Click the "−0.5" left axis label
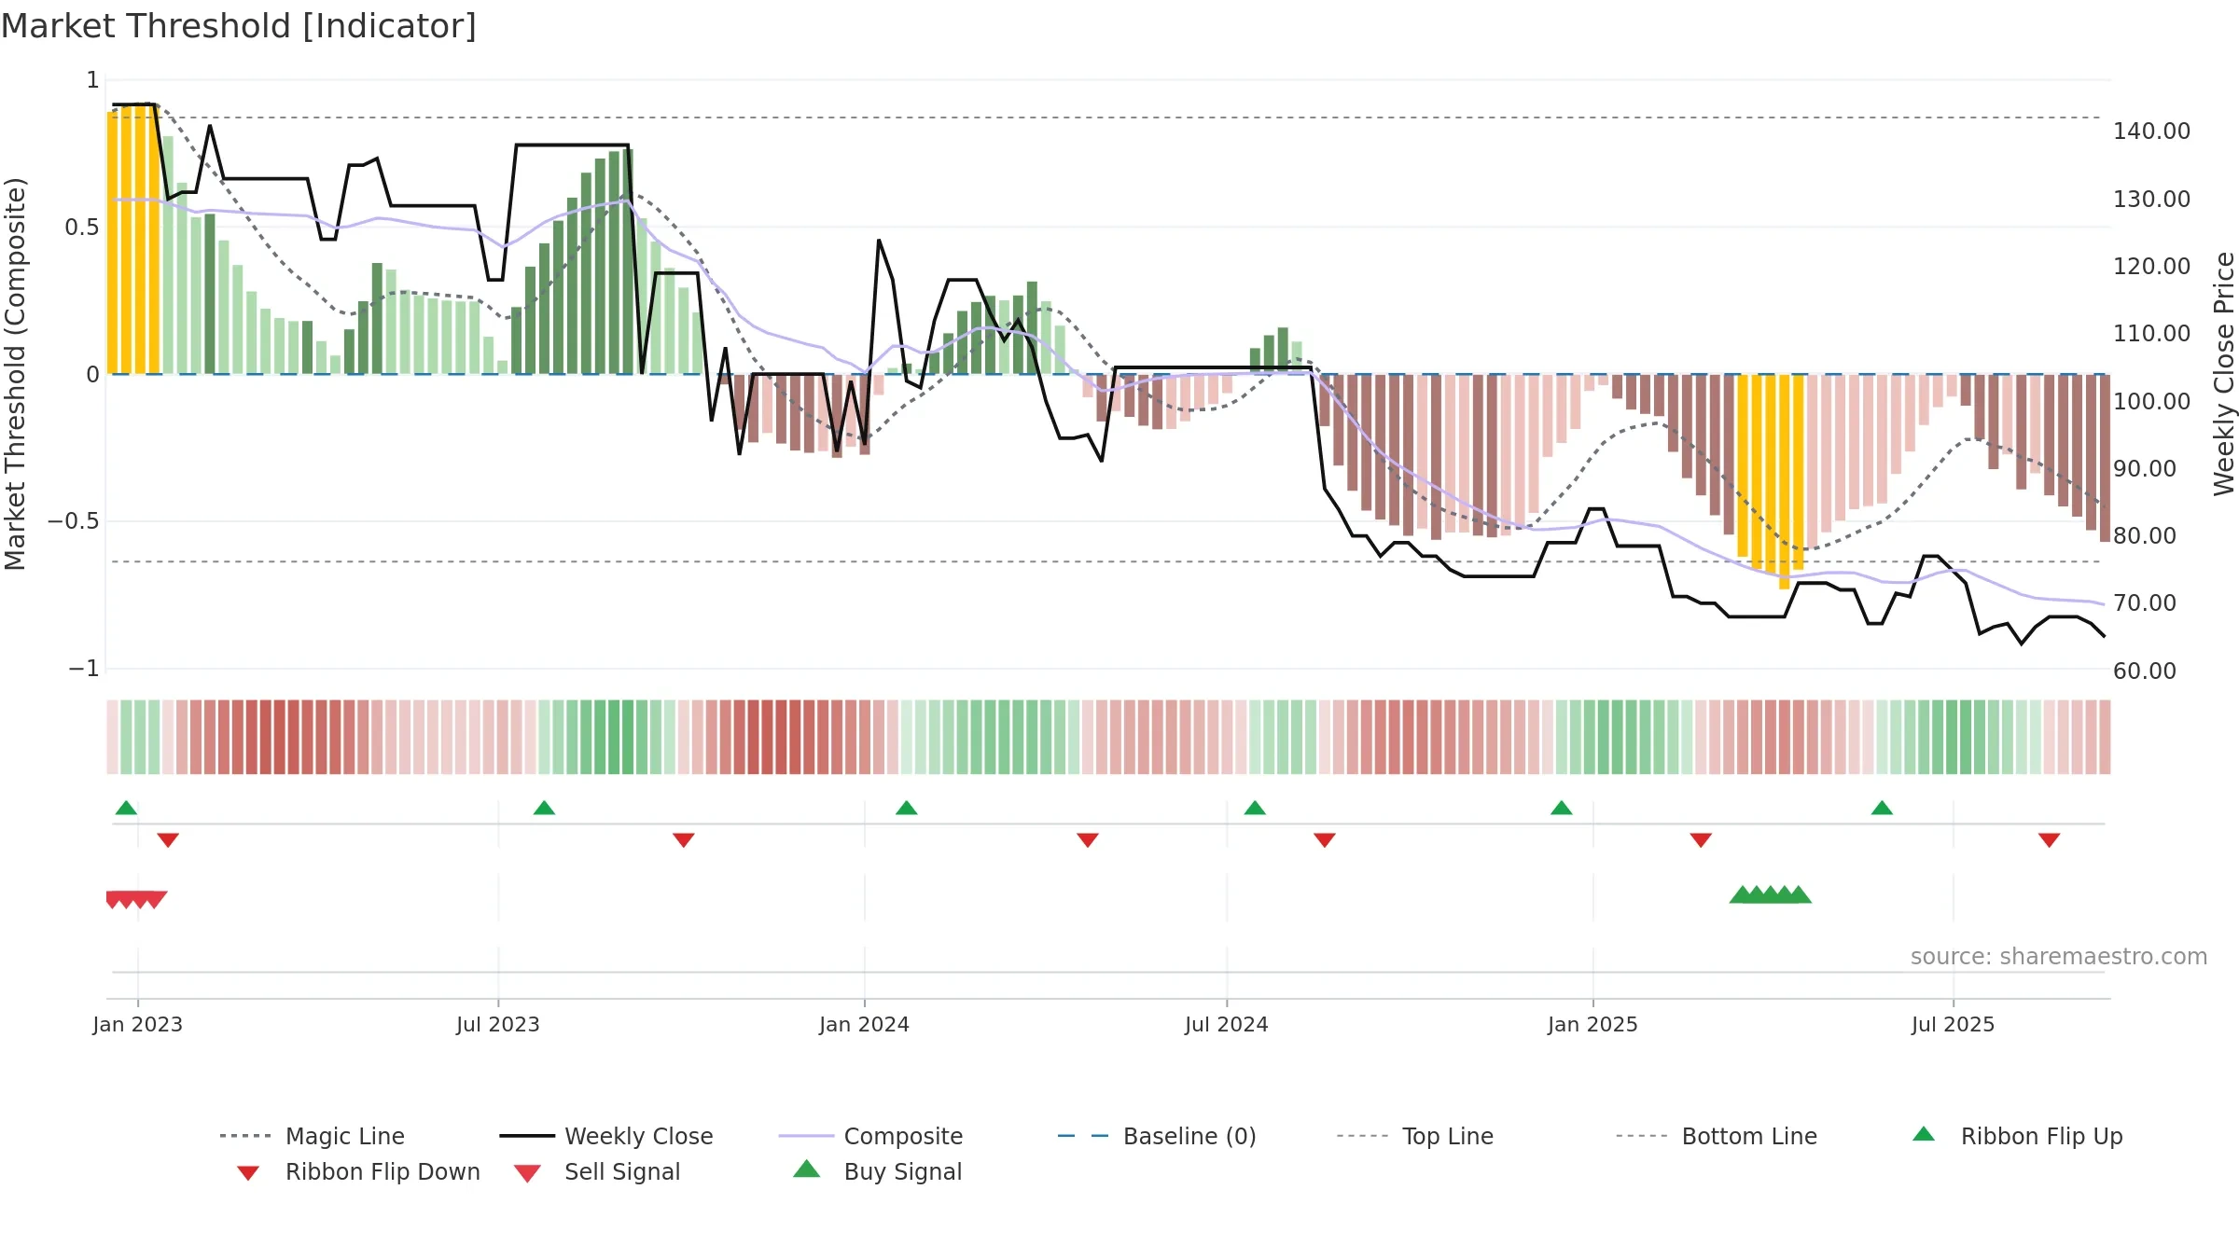 pyautogui.click(x=73, y=521)
